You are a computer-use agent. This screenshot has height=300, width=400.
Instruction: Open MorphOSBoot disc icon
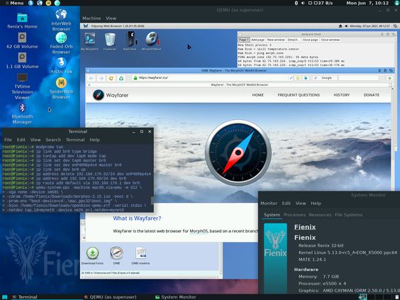152,39
